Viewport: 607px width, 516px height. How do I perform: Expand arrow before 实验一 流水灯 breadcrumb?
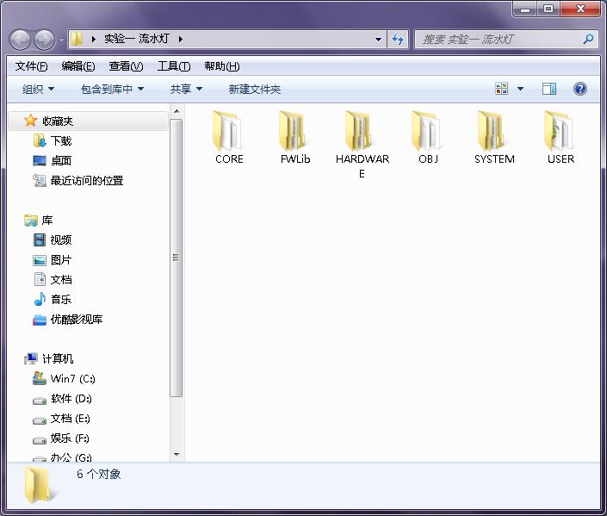[93, 39]
